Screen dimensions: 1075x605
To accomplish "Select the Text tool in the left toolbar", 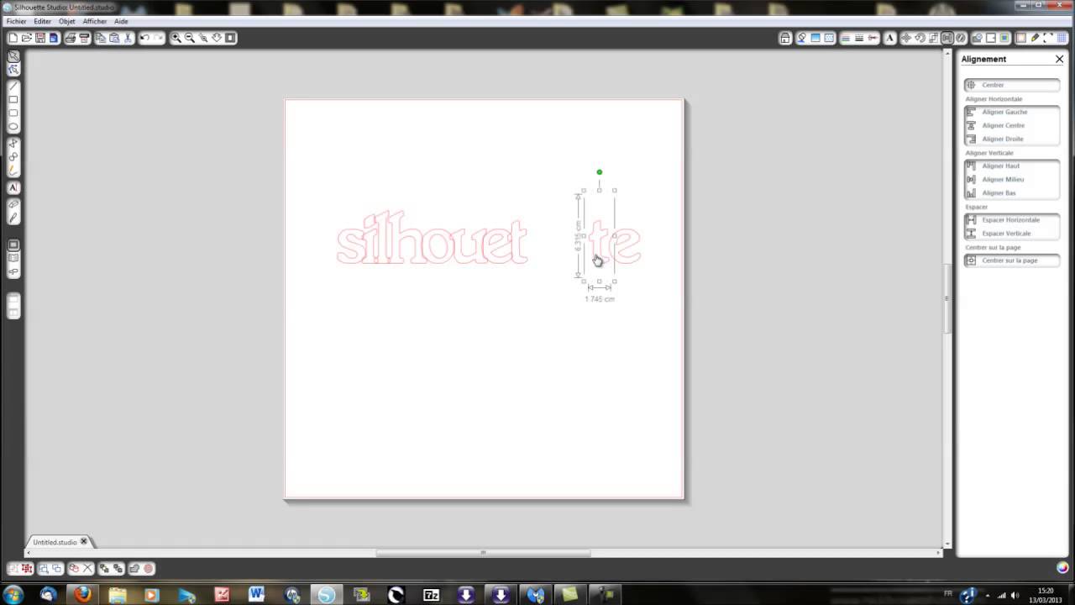I will click(13, 187).
